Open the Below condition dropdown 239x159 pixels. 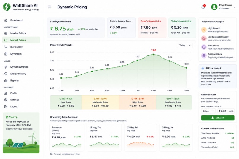tap(208, 111)
